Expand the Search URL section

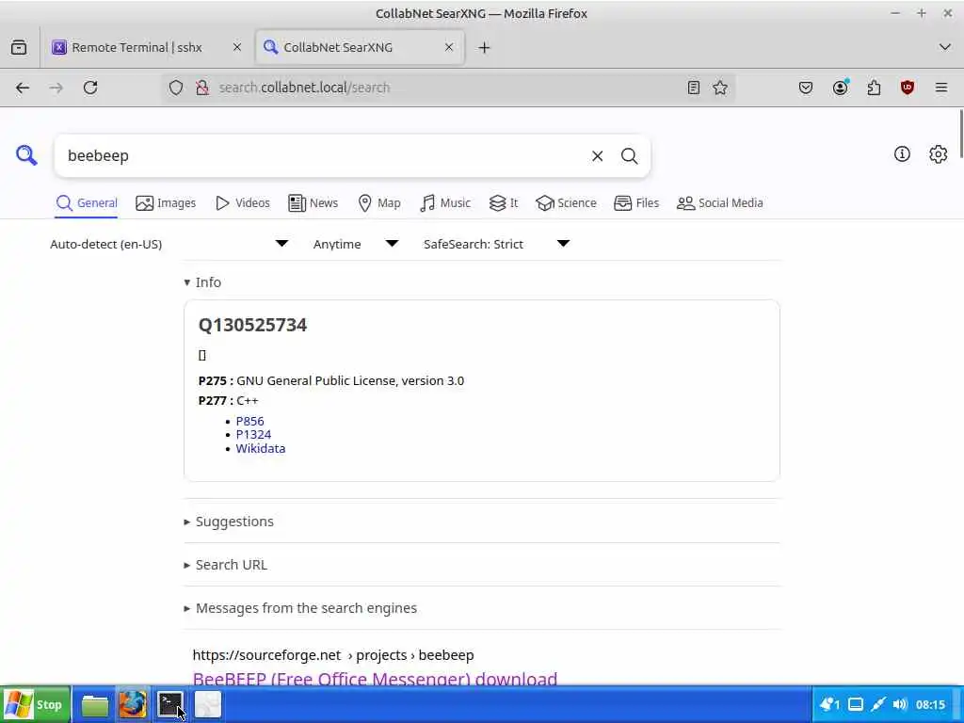tap(226, 565)
